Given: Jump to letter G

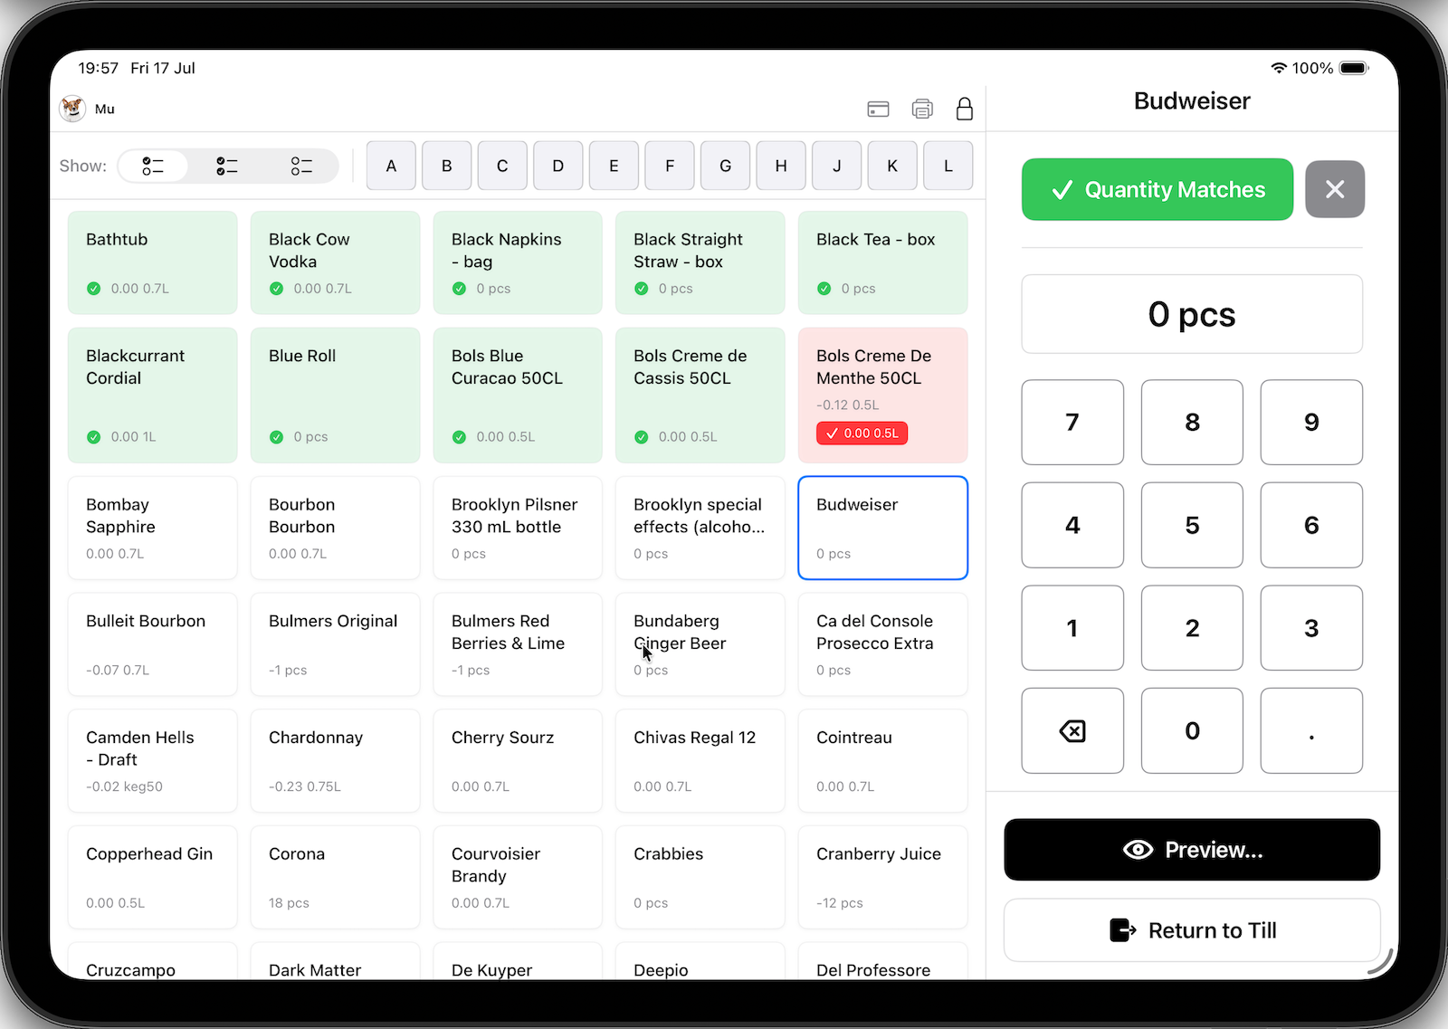Looking at the screenshot, I should [726, 166].
